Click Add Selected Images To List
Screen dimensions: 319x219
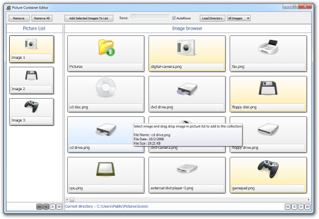coord(89,18)
